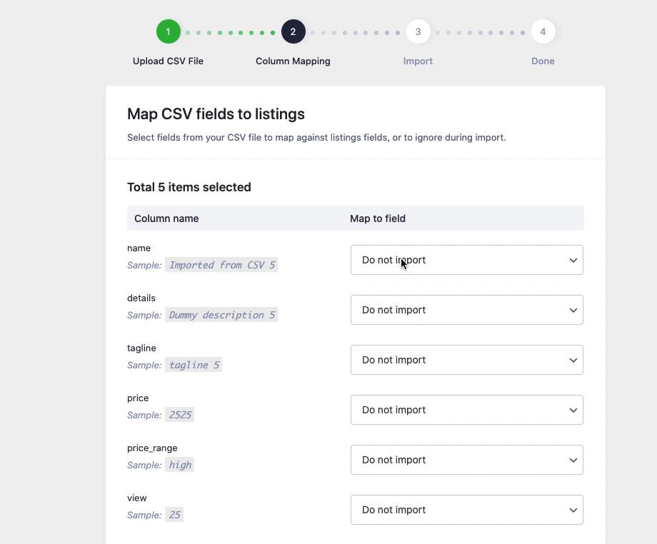Click the 'Done' step label
Viewport: 657px width, 544px height.
click(543, 61)
